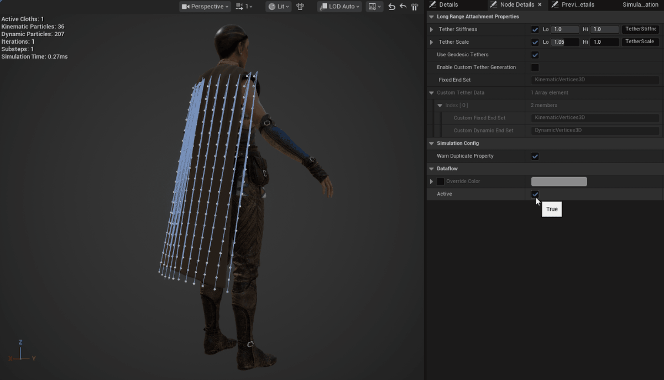Image resolution: width=664 pixels, height=380 pixels.
Task: Switch to the Details tab
Action: coord(448,4)
